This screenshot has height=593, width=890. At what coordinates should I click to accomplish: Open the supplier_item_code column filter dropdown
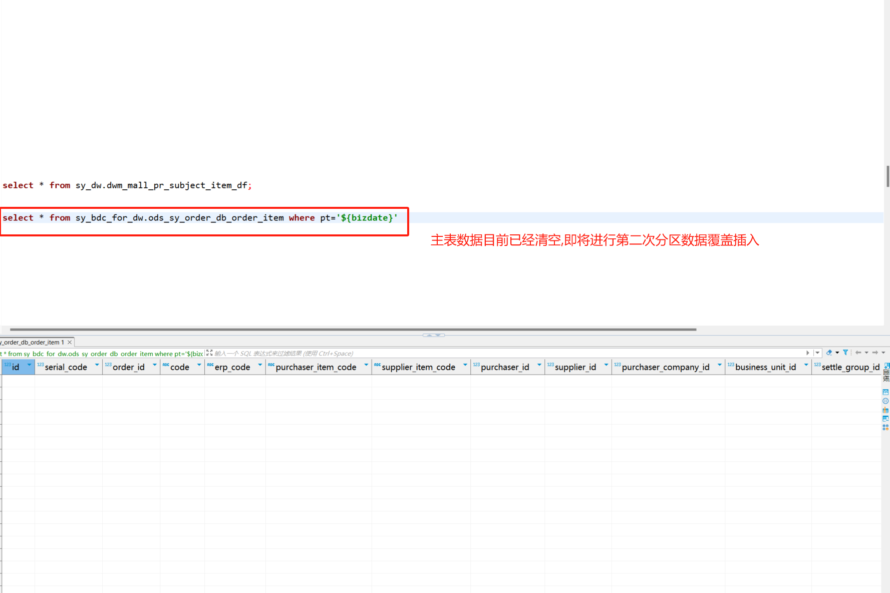(x=465, y=365)
